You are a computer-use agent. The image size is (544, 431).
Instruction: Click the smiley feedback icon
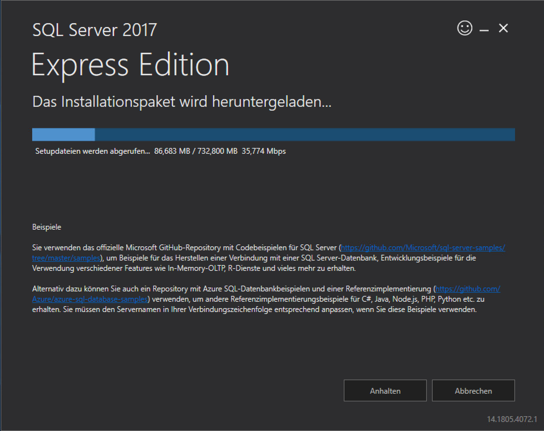tap(464, 28)
